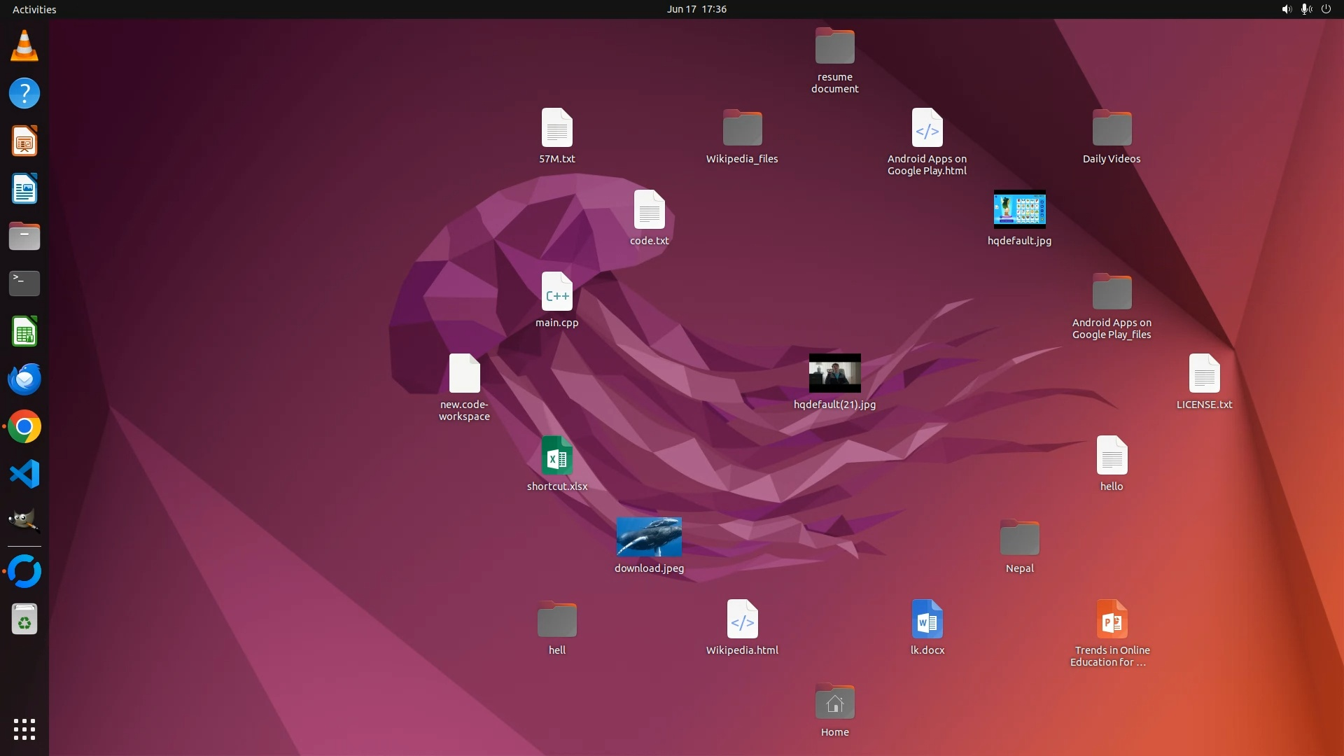Open VLC media player from dock
Image resolution: width=1344 pixels, height=756 pixels.
click(x=24, y=46)
